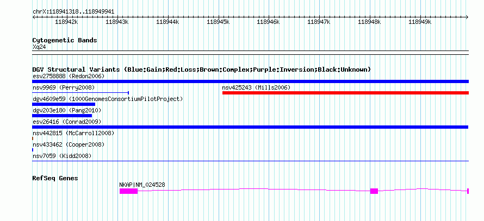This screenshot has width=484, height=221.
Task: Click the 118943k ruler tick label
Action: pyautogui.click(x=117, y=22)
